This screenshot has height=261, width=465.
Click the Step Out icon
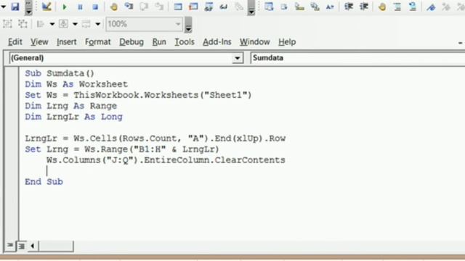(159, 7)
